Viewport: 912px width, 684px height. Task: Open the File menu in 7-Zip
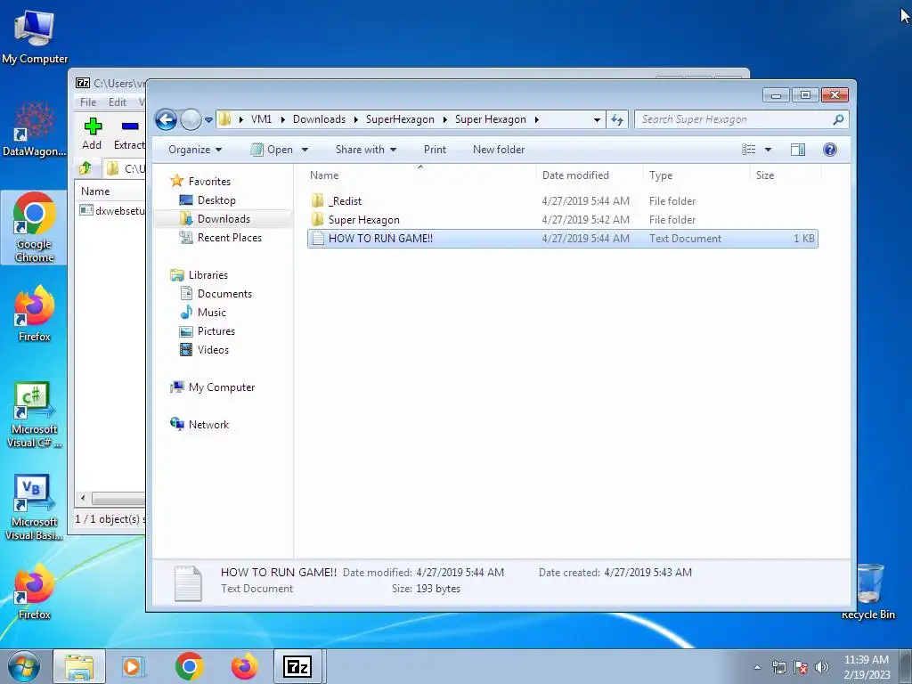pyautogui.click(x=88, y=102)
